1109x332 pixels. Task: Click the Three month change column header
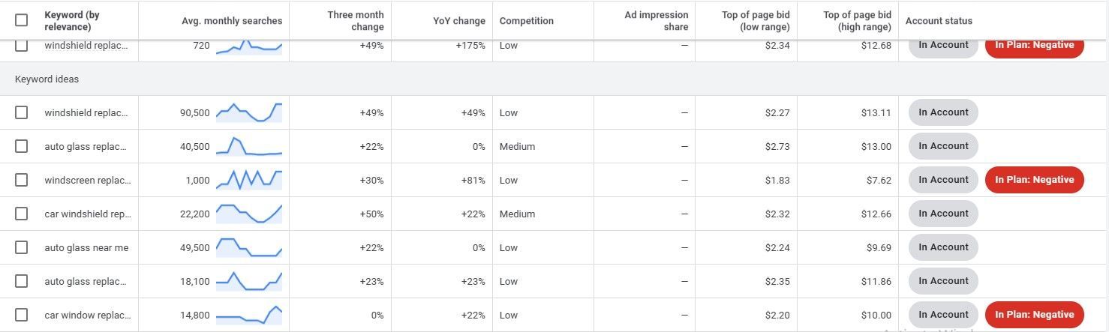[x=355, y=21]
